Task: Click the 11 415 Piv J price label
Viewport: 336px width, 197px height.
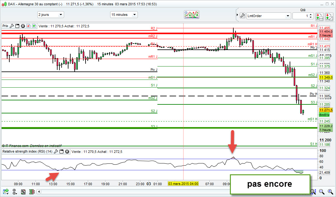Action: [324, 50]
